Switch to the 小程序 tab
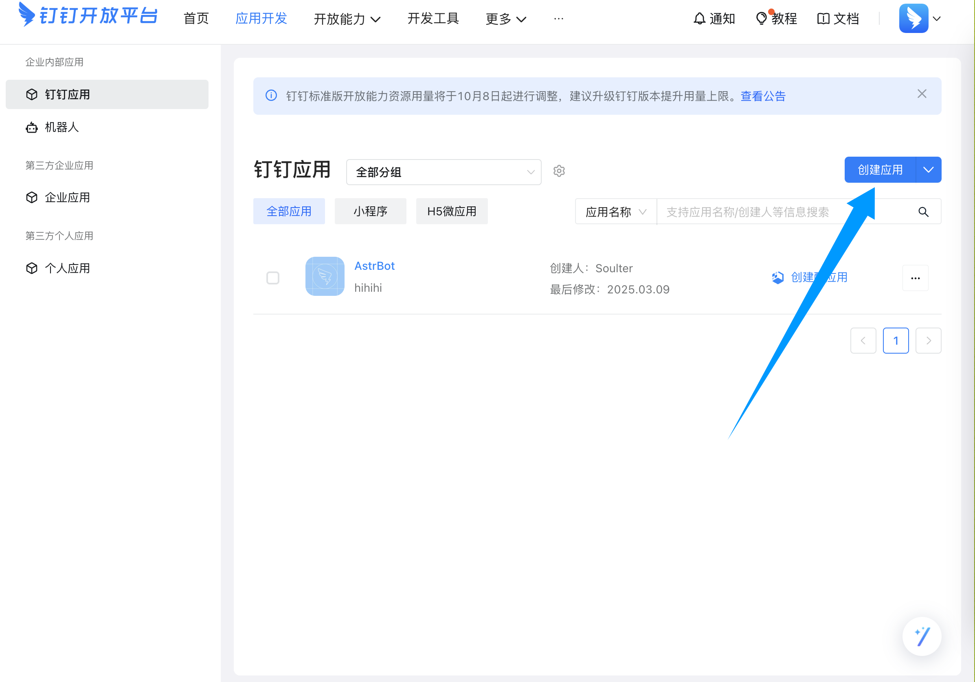The height and width of the screenshot is (682, 975). [370, 211]
